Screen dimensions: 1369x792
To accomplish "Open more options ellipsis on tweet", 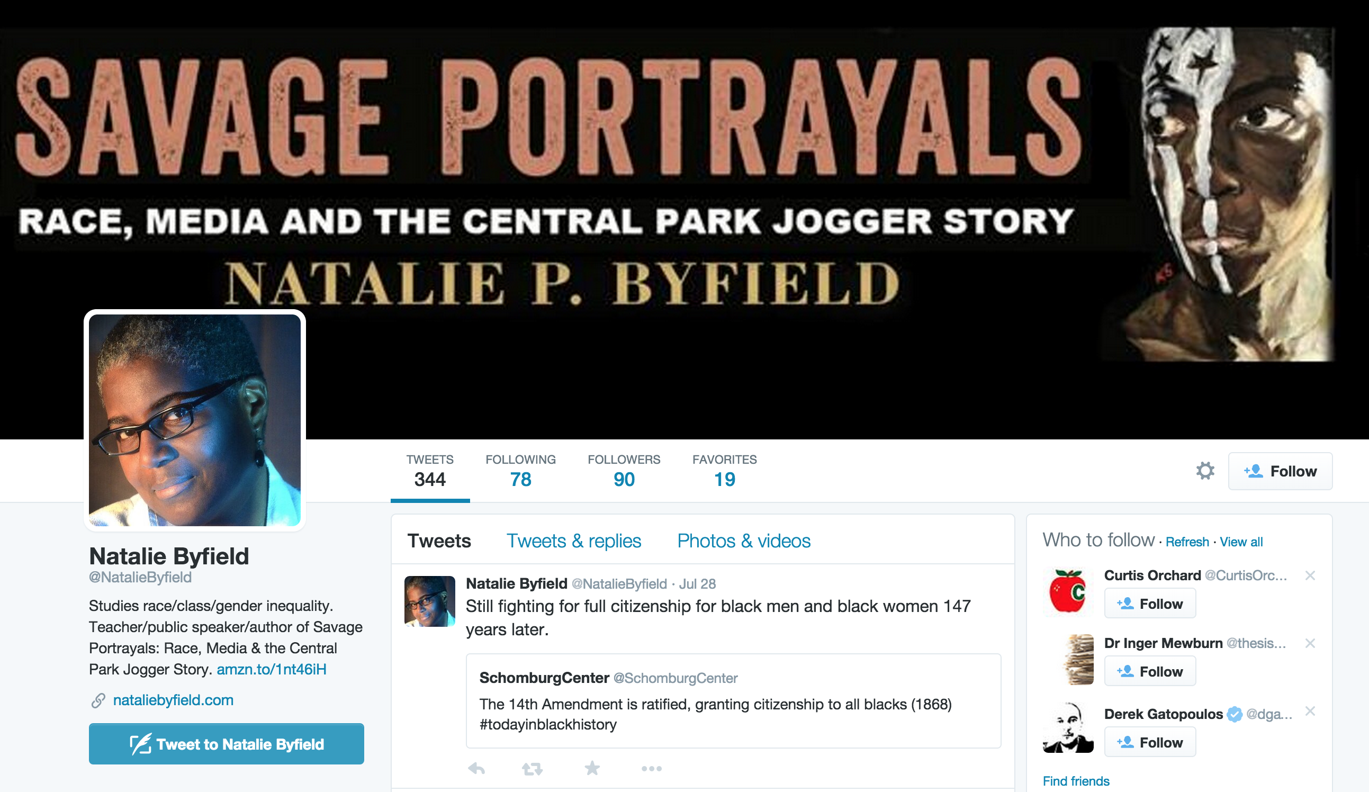I will [651, 769].
